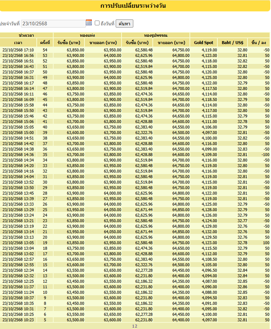Click Gold Spot value 4,087.00 in row 12

point(209,281)
